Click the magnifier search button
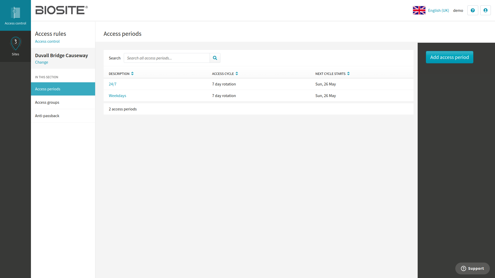 pyautogui.click(x=215, y=58)
